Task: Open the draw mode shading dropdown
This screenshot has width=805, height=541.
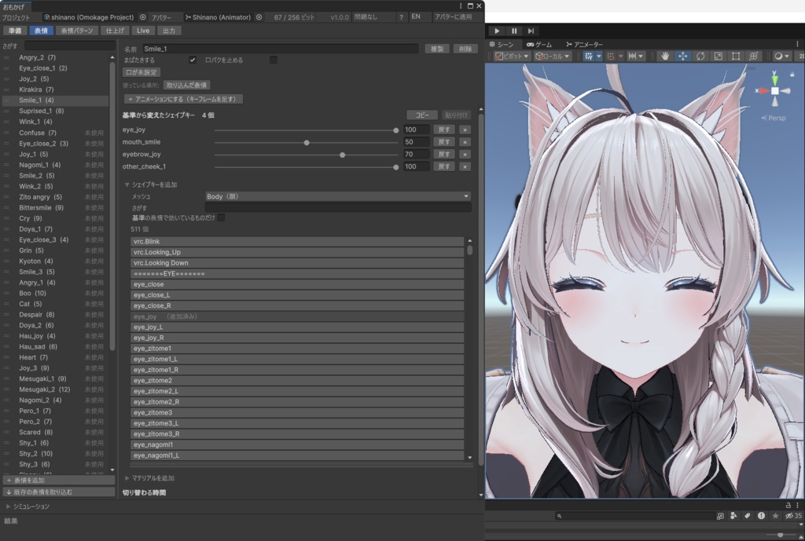Action: [x=781, y=57]
